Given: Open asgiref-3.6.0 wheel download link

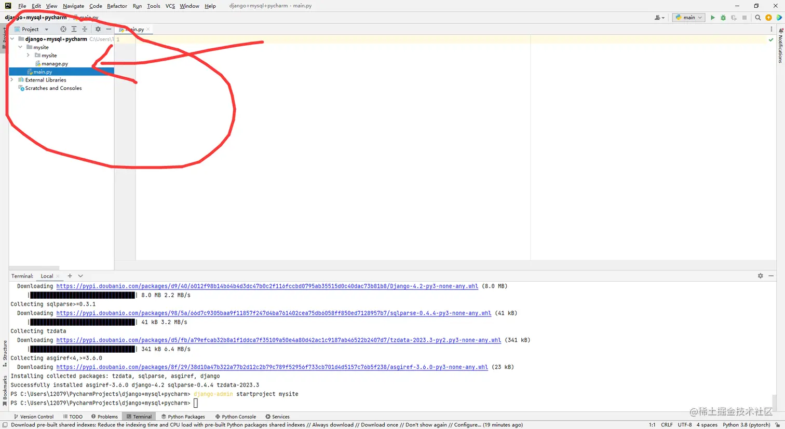Looking at the screenshot, I should coord(272,367).
